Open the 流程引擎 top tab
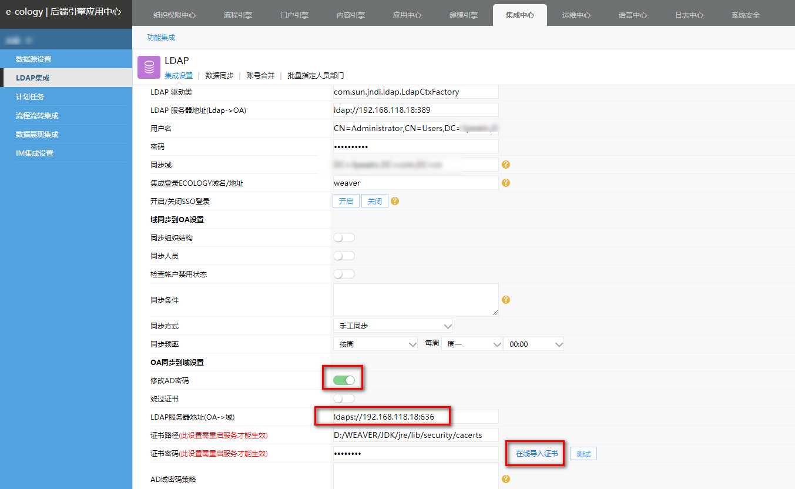This screenshot has height=489, width=795. [238, 15]
